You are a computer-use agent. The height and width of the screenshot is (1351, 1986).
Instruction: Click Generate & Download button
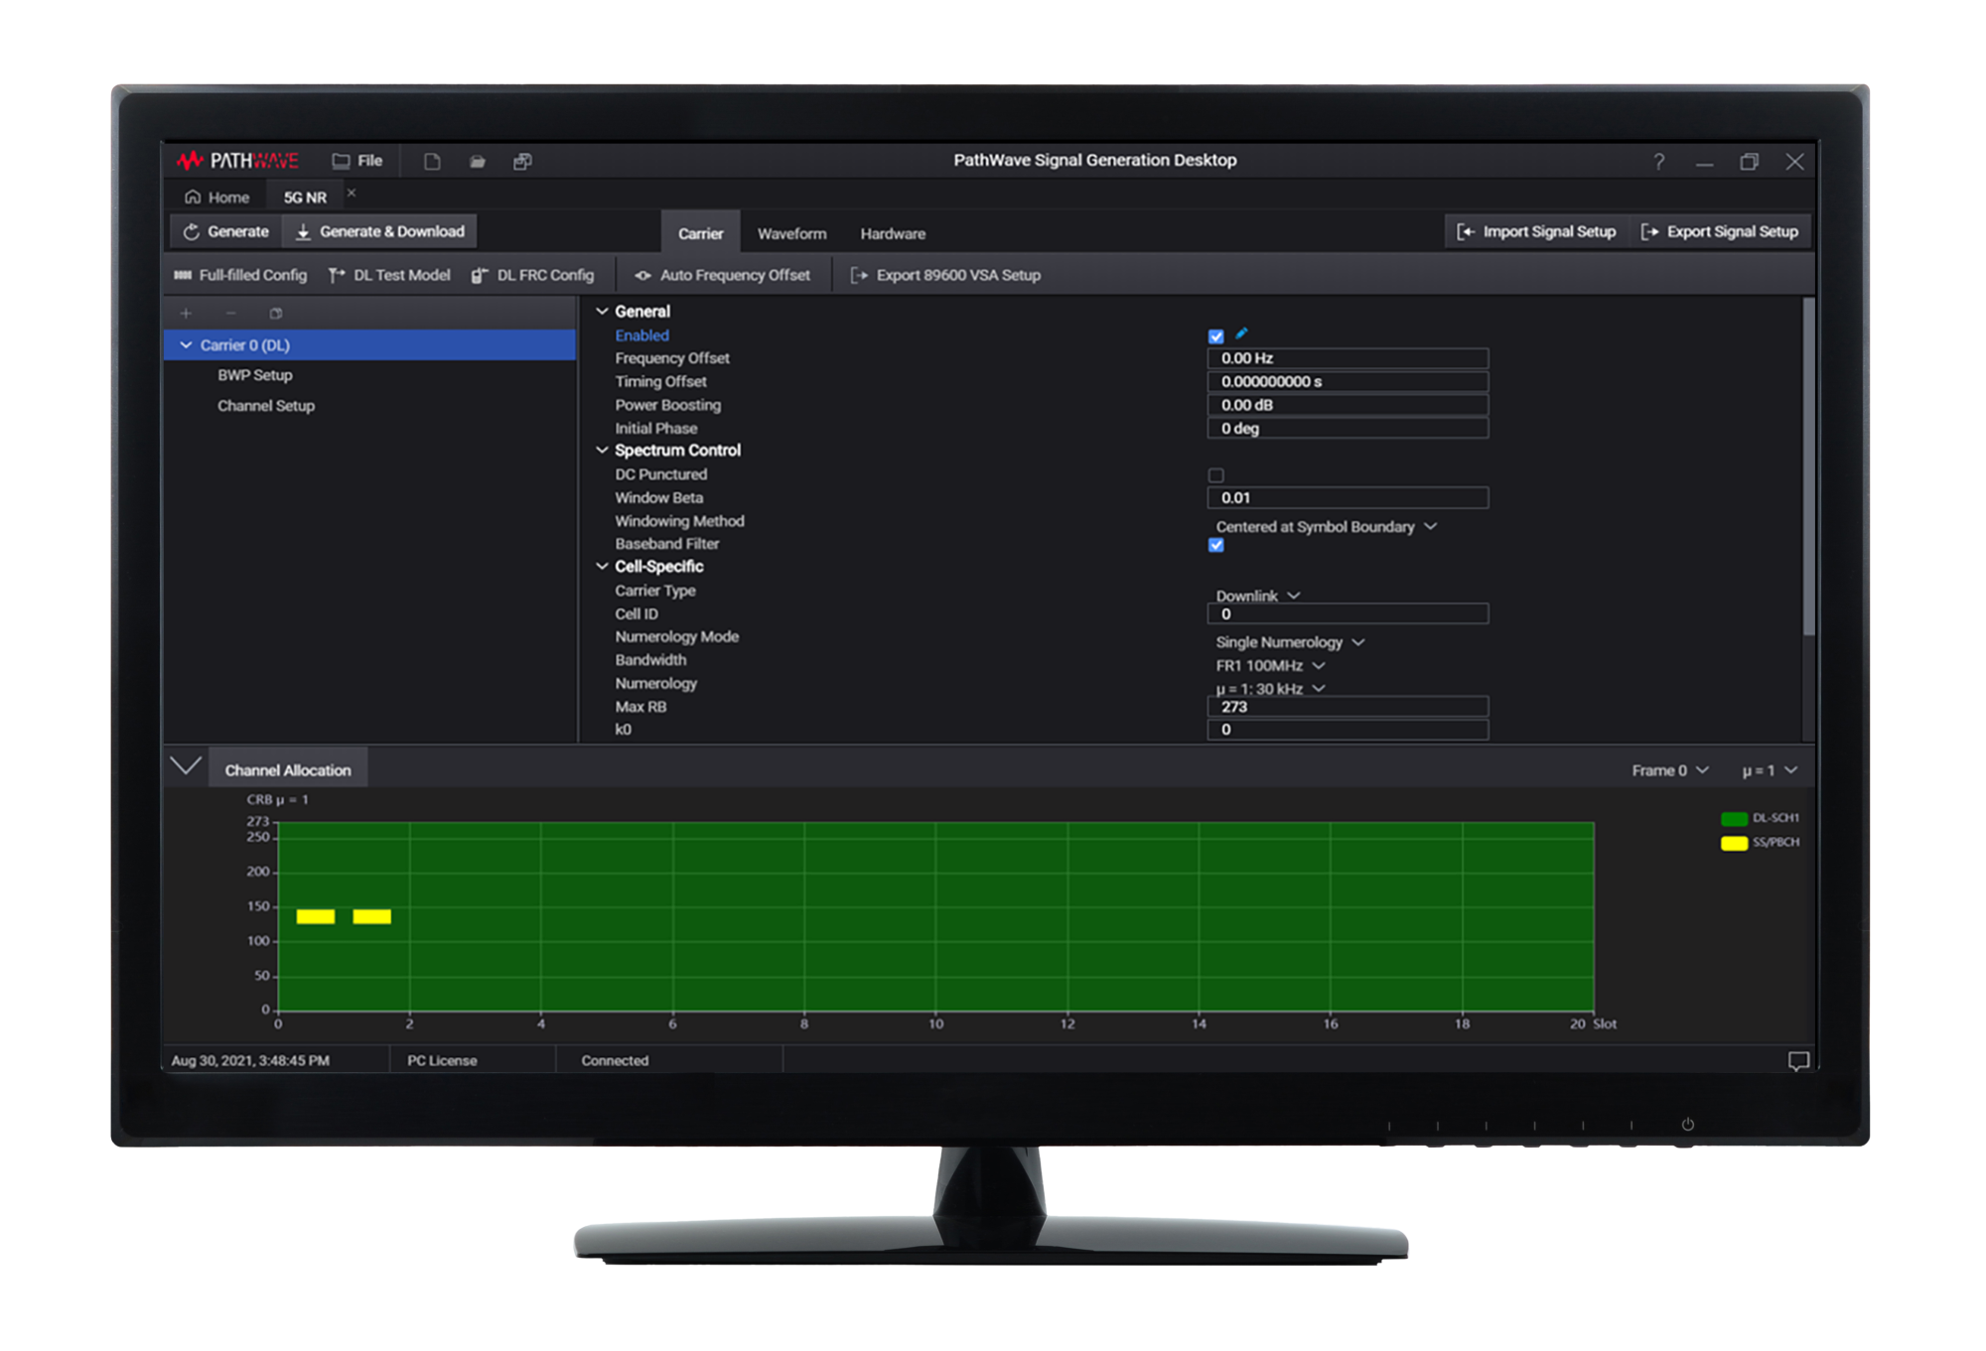(380, 231)
